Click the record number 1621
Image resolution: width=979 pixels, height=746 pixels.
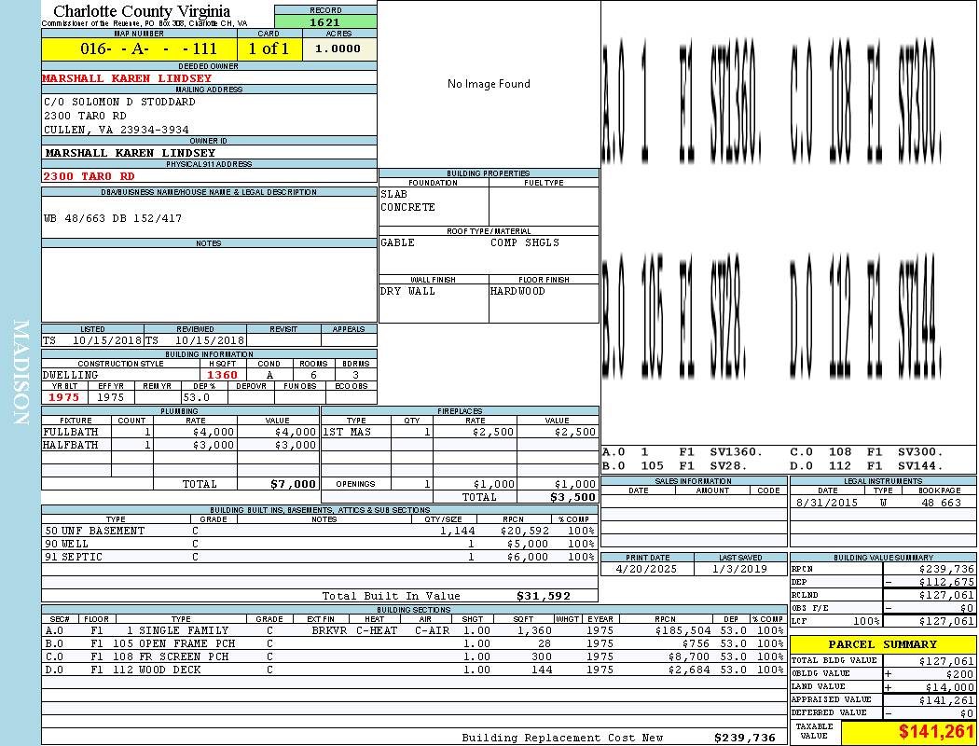(x=324, y=22)
